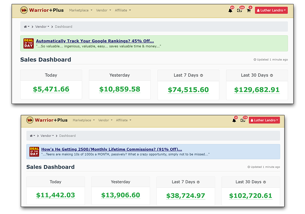This screenshot has height=214, width=305.
Task: Click the Warrior+Plus logo in the top window
Action: click(x=42, y=10)
